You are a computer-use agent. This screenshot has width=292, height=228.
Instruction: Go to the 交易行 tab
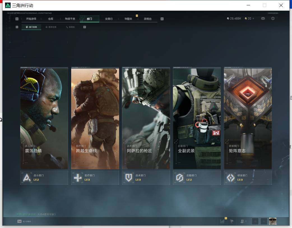coord(109,19)
